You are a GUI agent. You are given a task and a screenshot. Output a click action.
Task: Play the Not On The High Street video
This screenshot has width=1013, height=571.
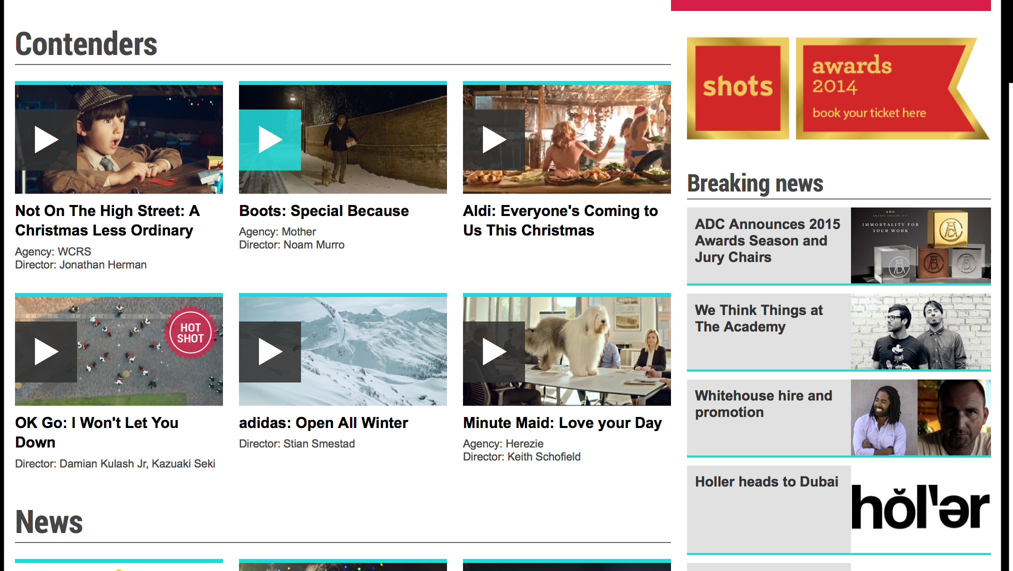pyautogui.click(x=46, y=140)
